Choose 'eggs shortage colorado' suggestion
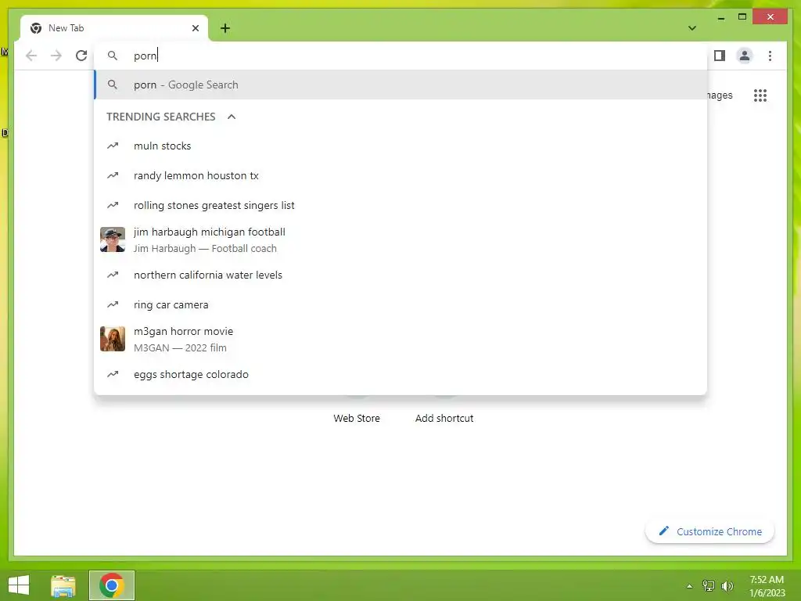 coord(401,375)
